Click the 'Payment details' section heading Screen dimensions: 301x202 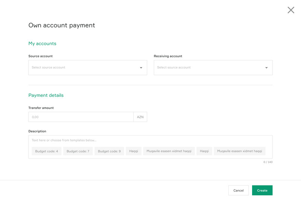(46, 95)
